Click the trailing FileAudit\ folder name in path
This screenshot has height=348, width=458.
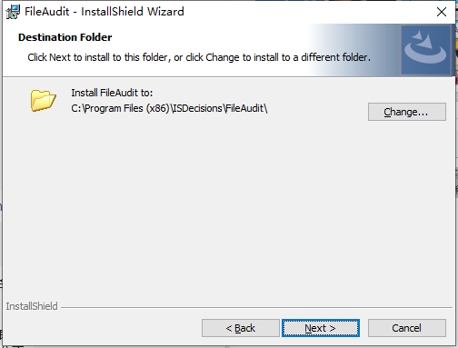click(246, 108)
